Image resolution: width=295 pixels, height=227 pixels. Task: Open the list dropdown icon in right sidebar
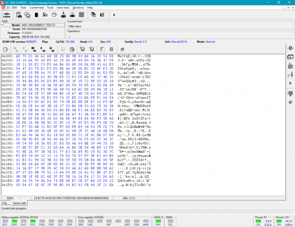click(x=290, y=93)
